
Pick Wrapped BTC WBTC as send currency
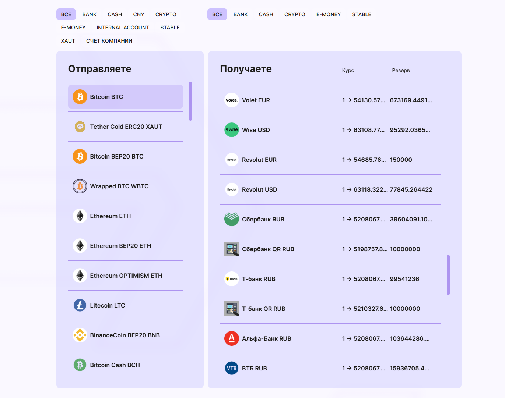click(x=126, y=186)
